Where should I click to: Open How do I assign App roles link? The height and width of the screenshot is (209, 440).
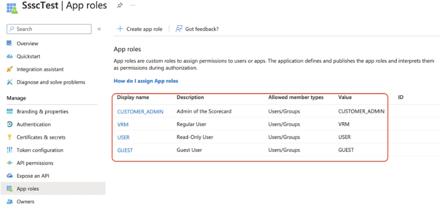pyautogui.click(x=146, y=81)
